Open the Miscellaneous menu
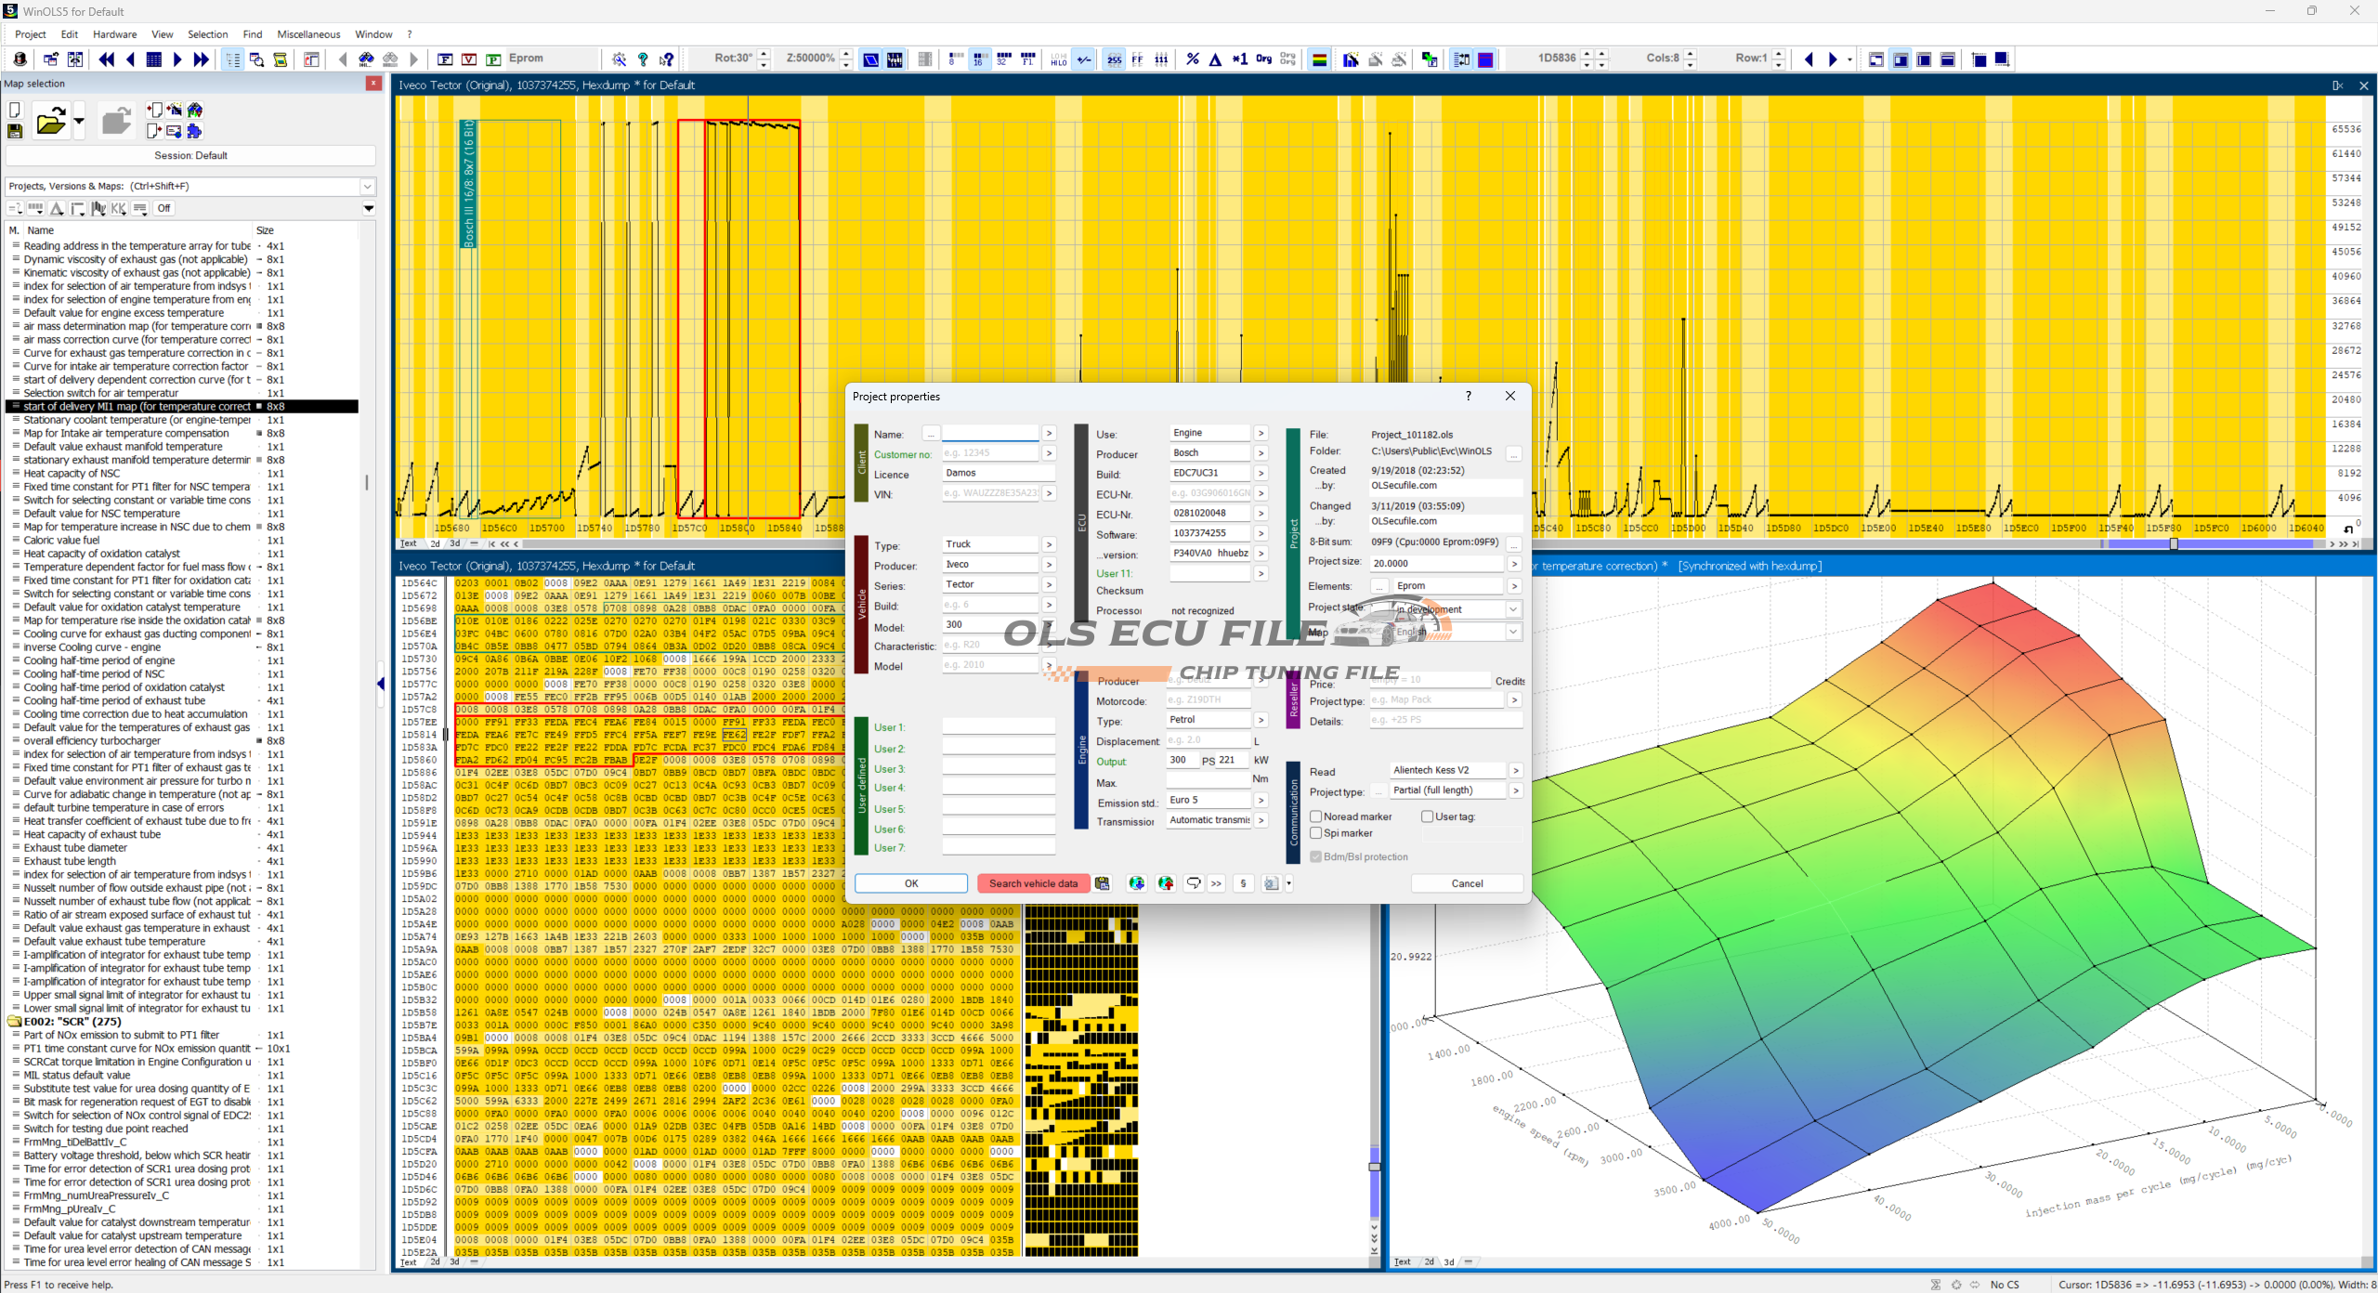The height and width of the screenshot is (1293, 2378). 308,34
